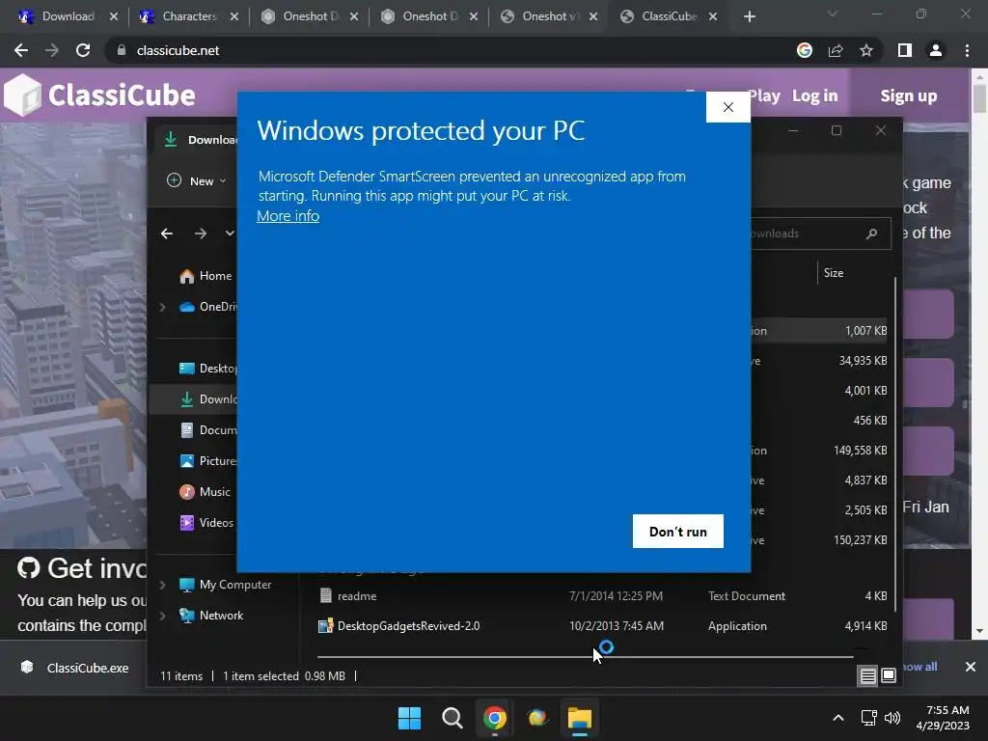Open volume control in system tray

[892, 718]
